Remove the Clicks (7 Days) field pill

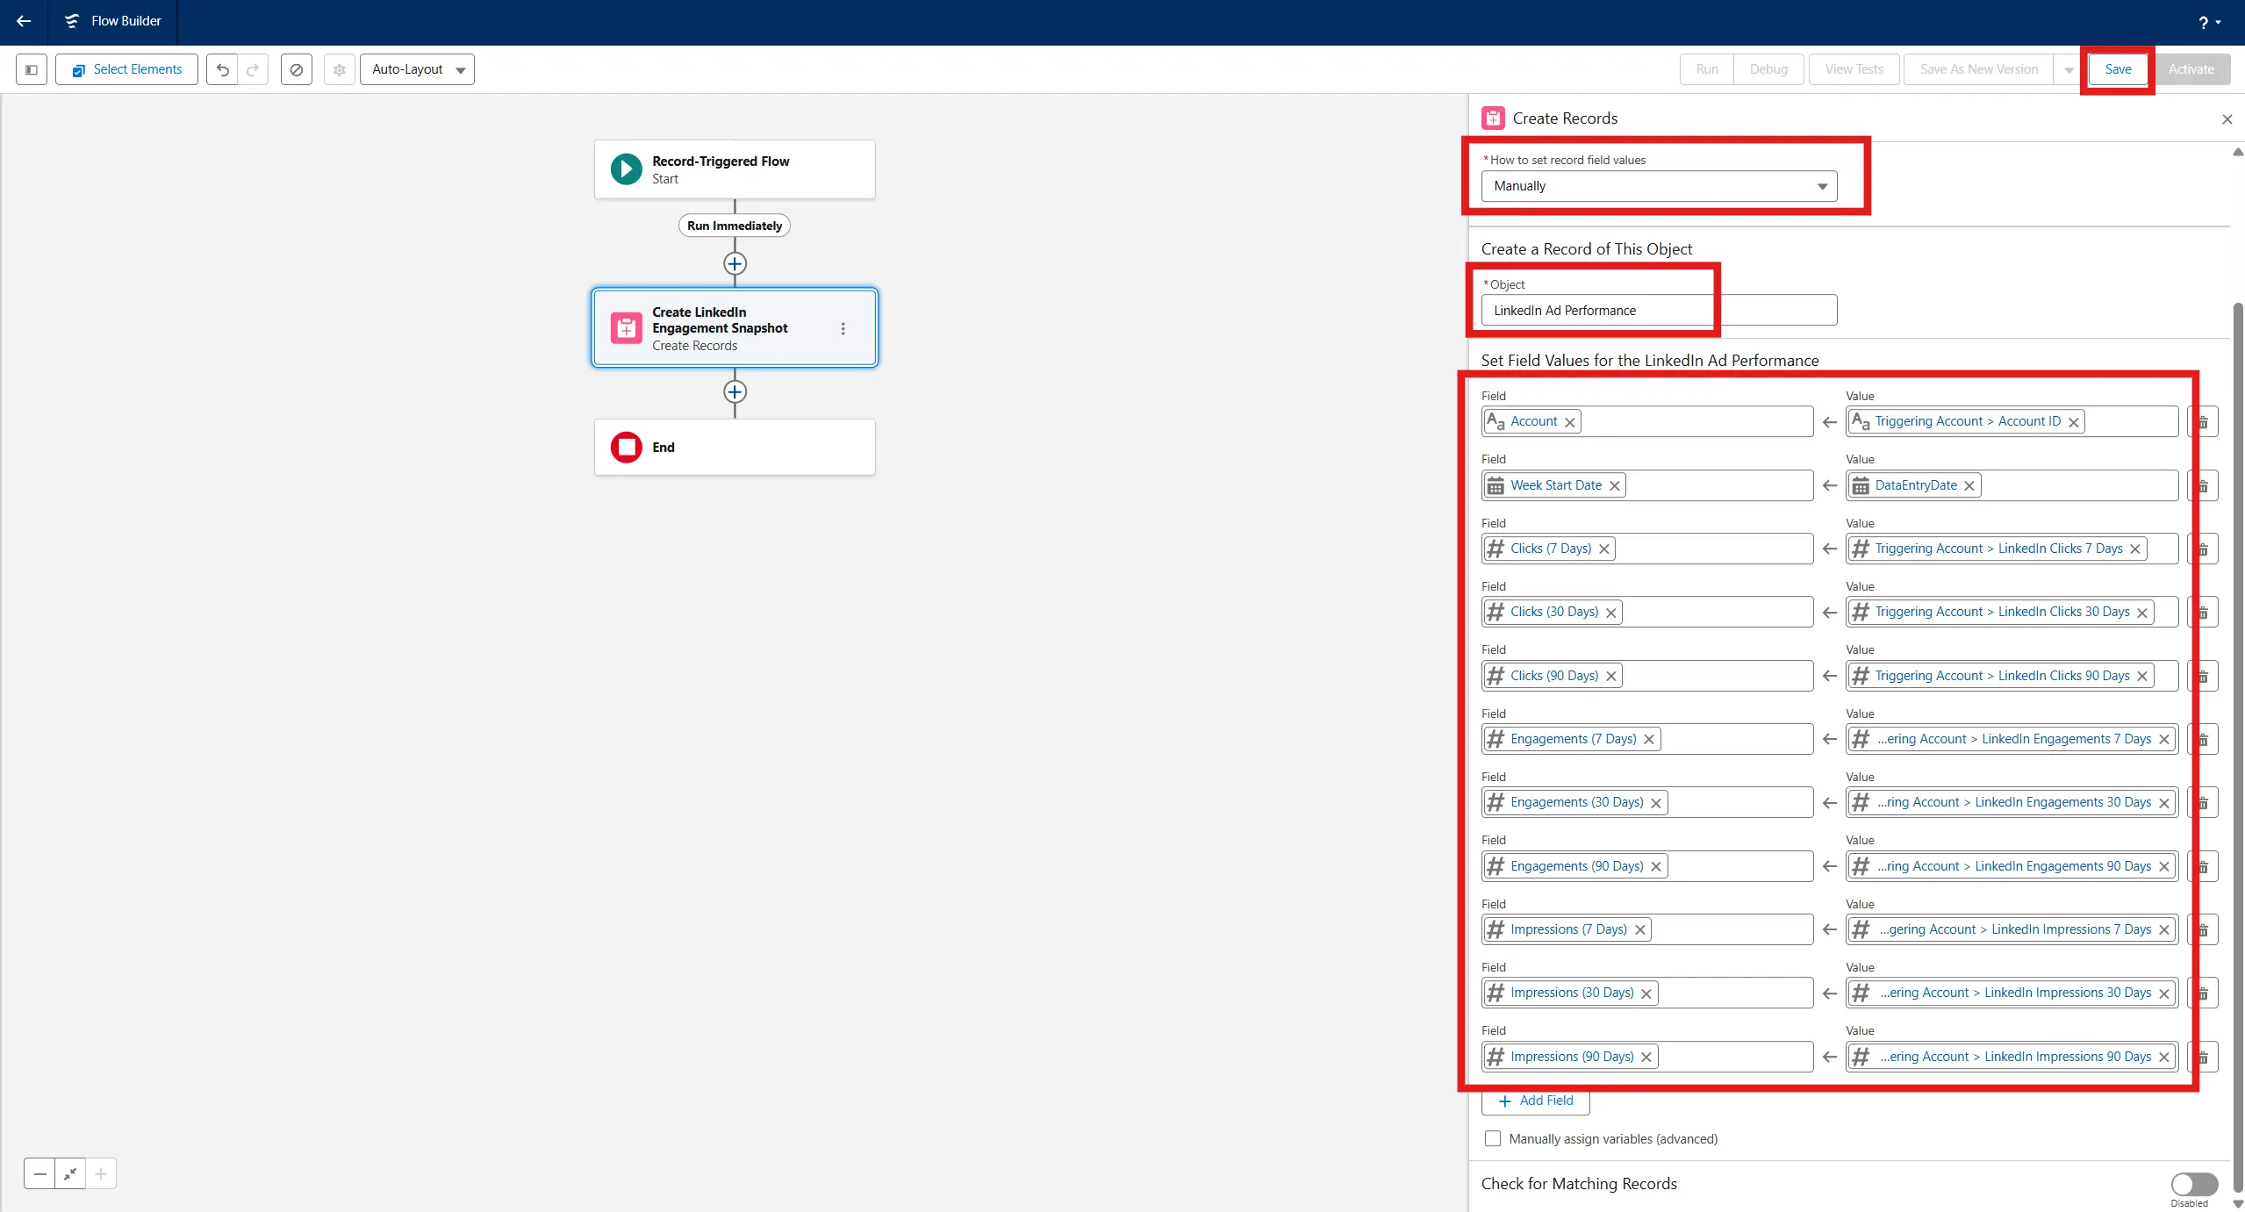(x=1604, y=549)
